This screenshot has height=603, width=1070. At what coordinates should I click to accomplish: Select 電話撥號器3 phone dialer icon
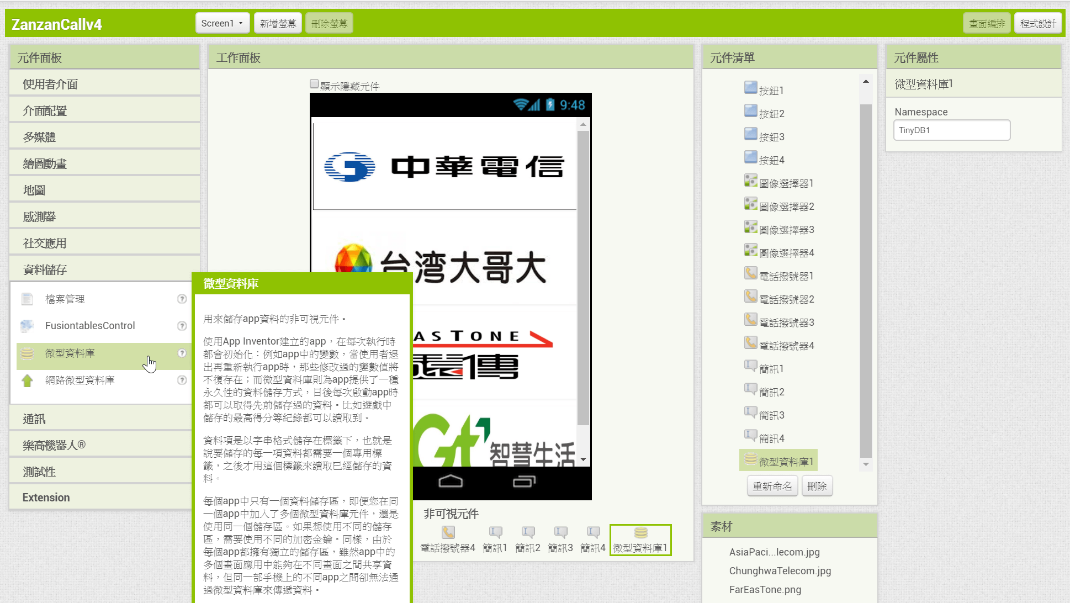tap(750, 319)
